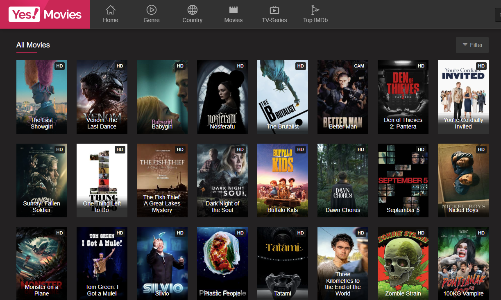Click the September 5 title text
Image resolution: width=501 pixels, height=300 pixels.
pyautogui.click(x=403, y=210)
